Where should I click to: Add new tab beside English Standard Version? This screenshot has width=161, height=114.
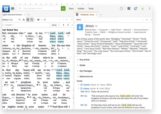pyautogui.click(x=29, y=15)
